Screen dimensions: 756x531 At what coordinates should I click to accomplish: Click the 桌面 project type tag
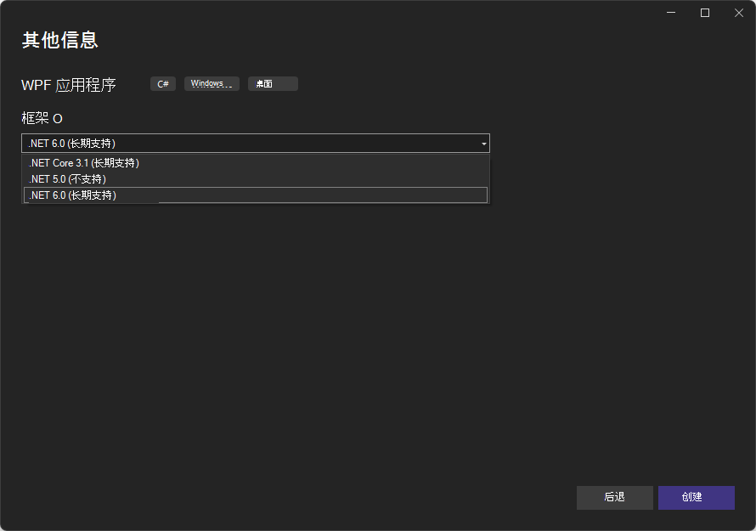[273, 84]
